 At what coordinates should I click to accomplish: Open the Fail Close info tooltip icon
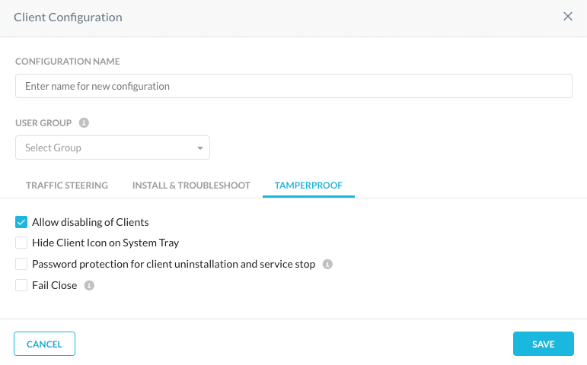pos(89,285)
